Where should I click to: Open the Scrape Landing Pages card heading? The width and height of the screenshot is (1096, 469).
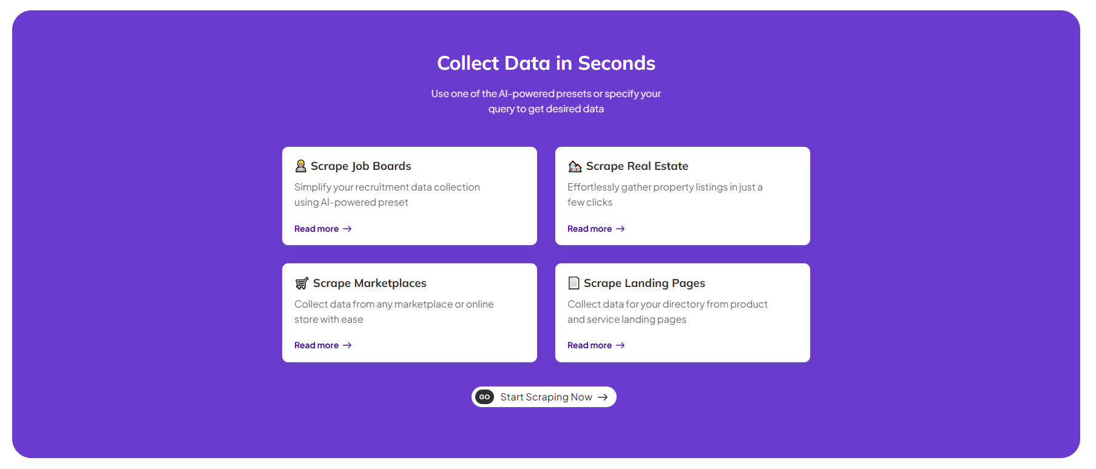pos(644,283)
